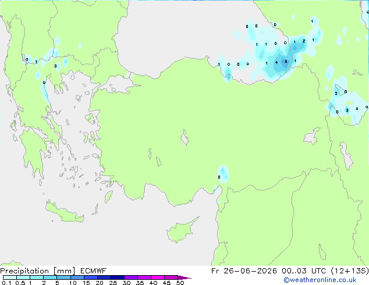Select the 10–15 mm legend swatch
This screenshot has width=369, height=285.
(x=77, y=277)
